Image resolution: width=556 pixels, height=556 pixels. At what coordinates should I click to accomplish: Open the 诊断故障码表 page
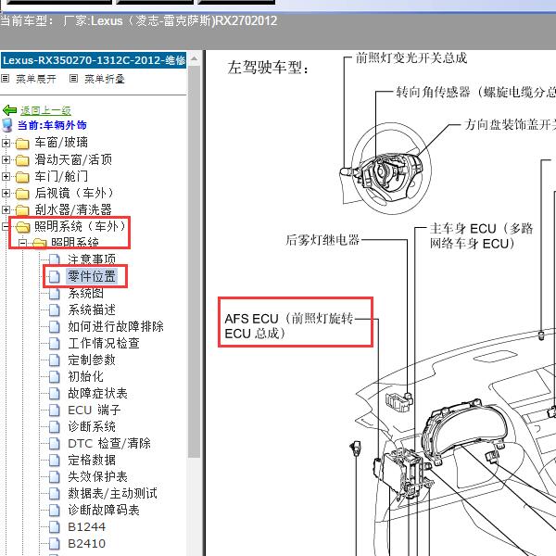pyautogui.click(x=104, y=510)
